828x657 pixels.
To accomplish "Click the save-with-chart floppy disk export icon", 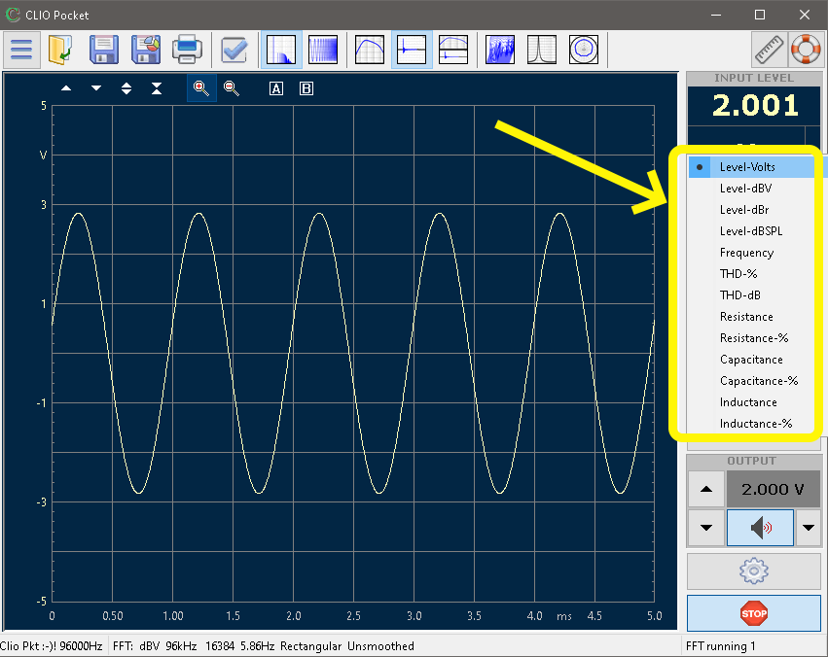I will (146, 50).
